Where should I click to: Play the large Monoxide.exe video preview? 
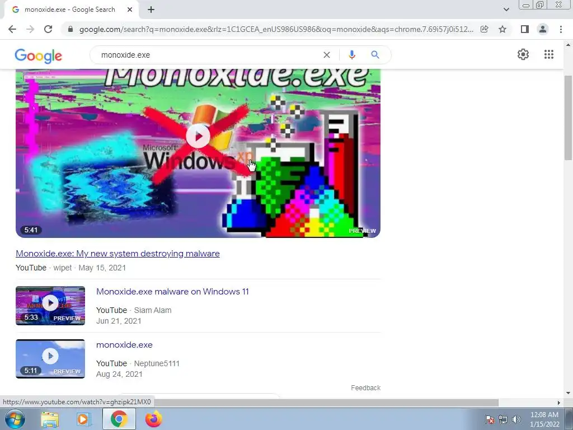tap(198, 136)
